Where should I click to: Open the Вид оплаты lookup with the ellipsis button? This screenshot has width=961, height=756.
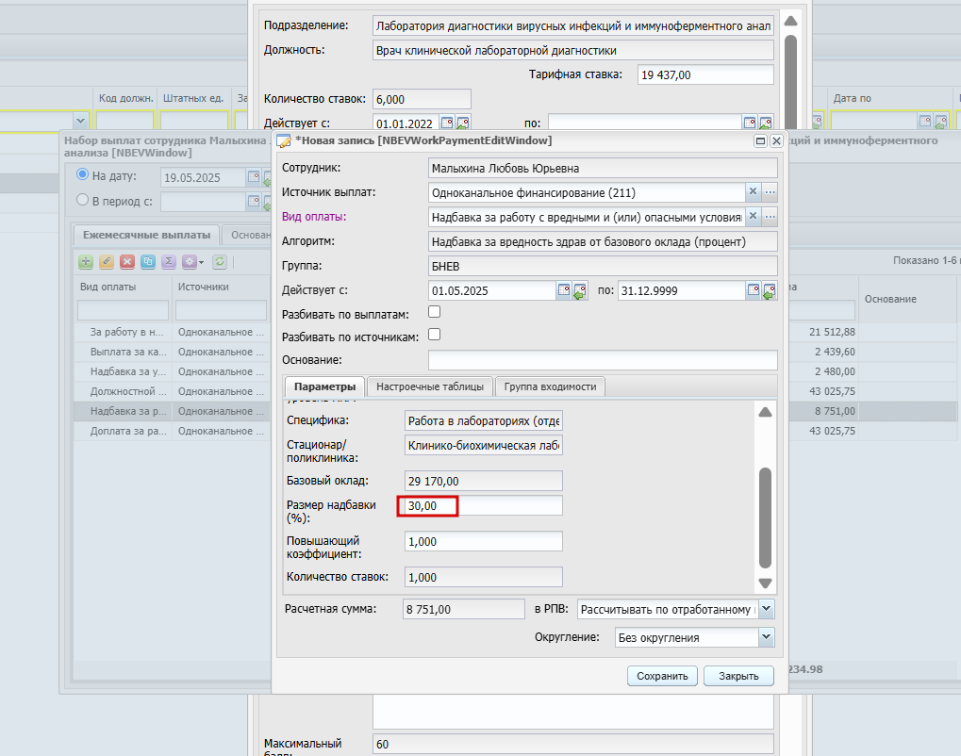[770, 216]
